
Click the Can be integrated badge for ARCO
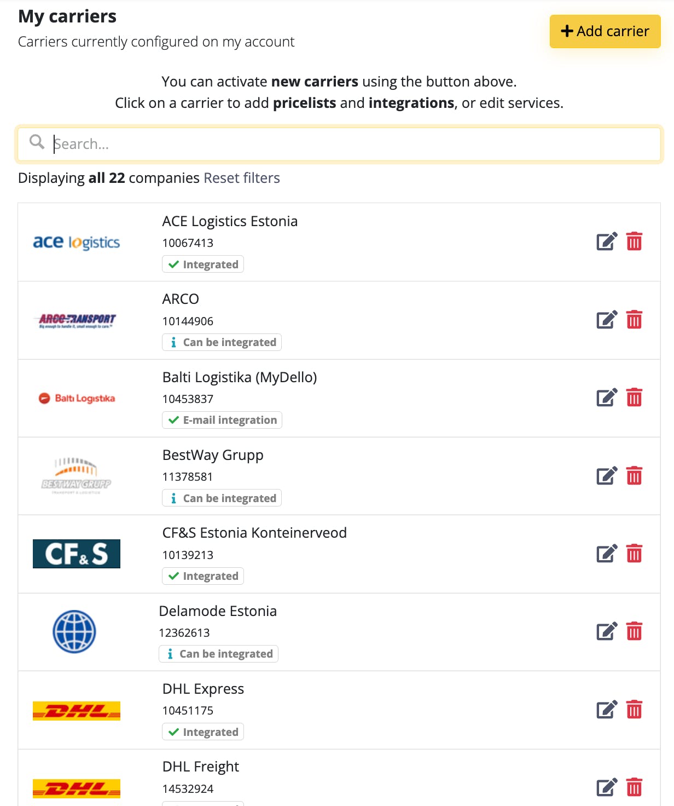point(222,342)
